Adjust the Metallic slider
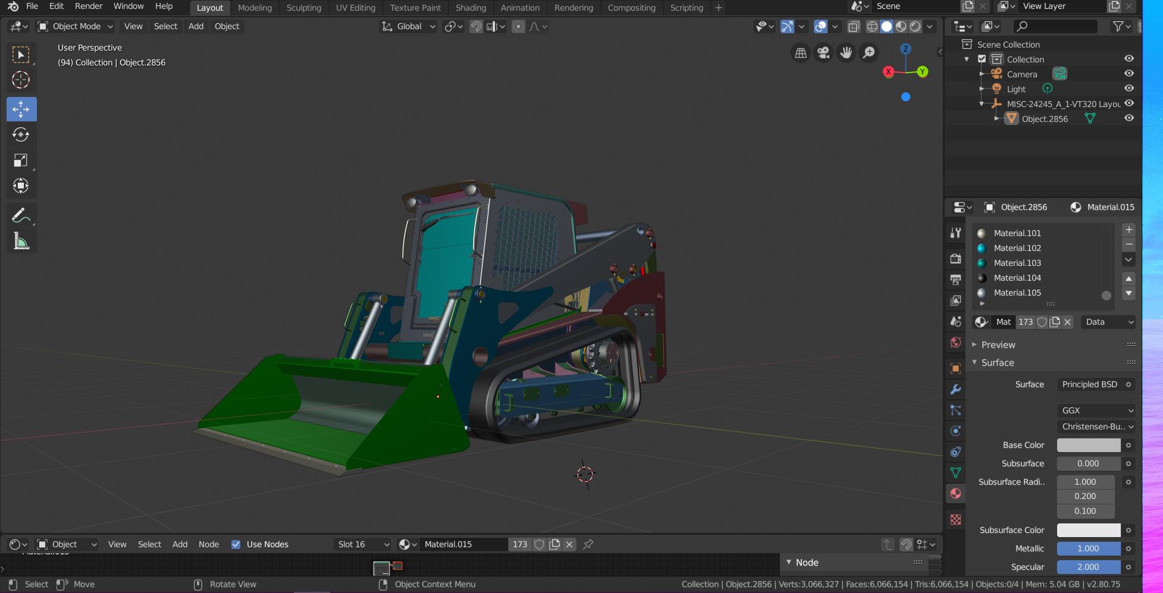Image resolution: width=1163 pixels, height=593 pixels. pyautogui.click(x=1089, y=548)
